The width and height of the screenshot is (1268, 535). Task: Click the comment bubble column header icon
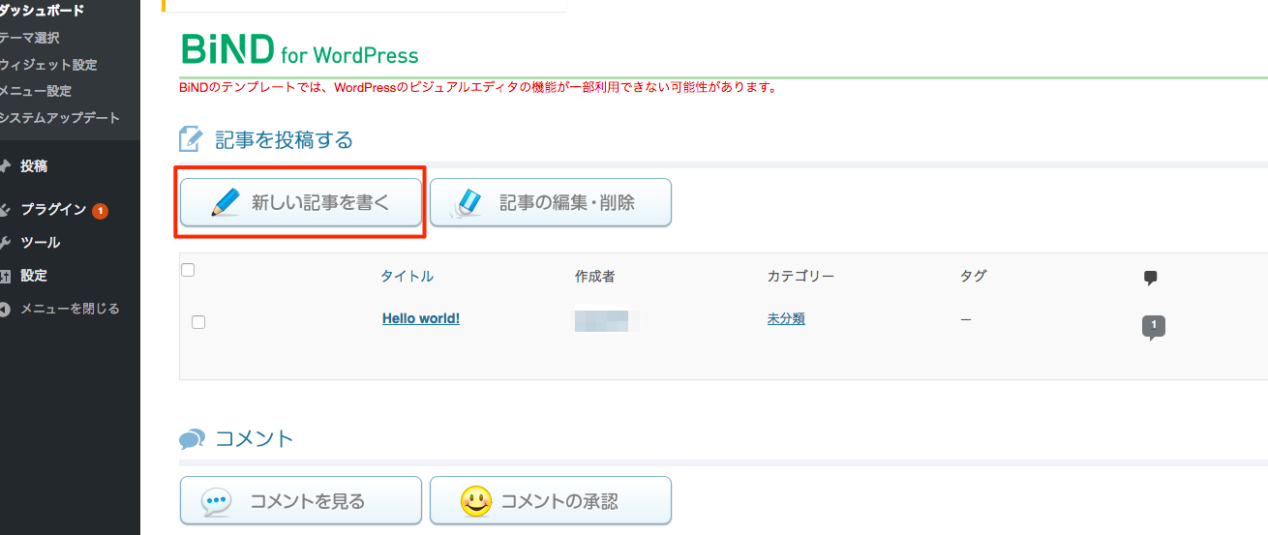[1151, 278]
